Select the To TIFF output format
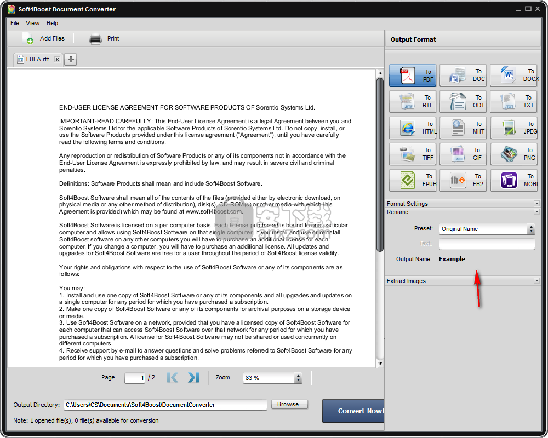548x438 pixels. tap(413, 154)
